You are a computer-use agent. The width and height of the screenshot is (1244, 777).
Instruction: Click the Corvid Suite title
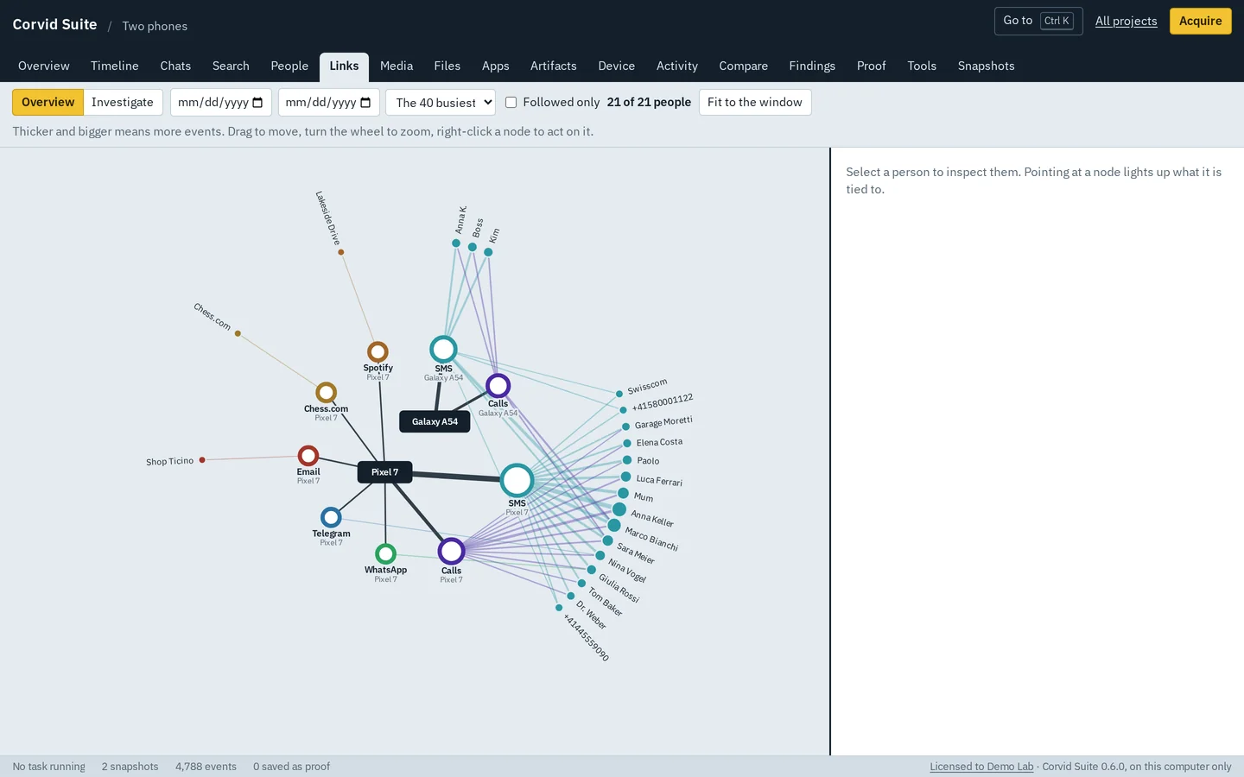(54, 24)
